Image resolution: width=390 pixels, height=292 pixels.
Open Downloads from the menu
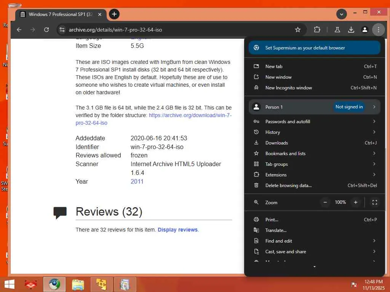tap(314, 143)
